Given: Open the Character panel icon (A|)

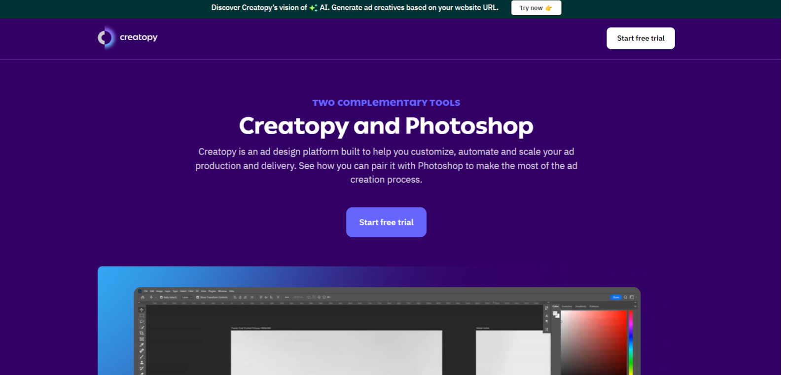Looking at the screenshot, I should (547, 316).
